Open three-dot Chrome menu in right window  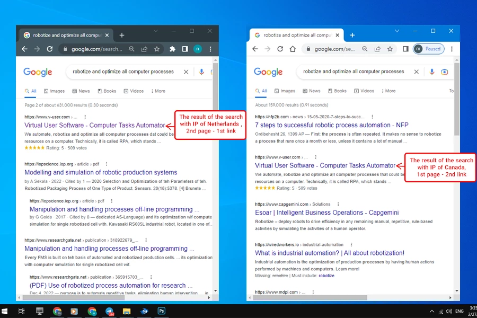point(452,49)
